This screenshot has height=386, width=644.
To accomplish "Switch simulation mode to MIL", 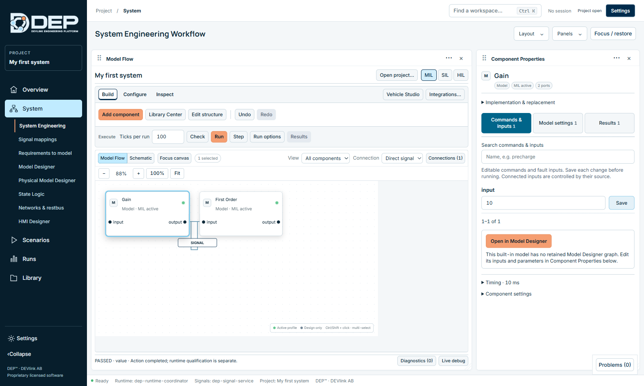I will (429, 75).
